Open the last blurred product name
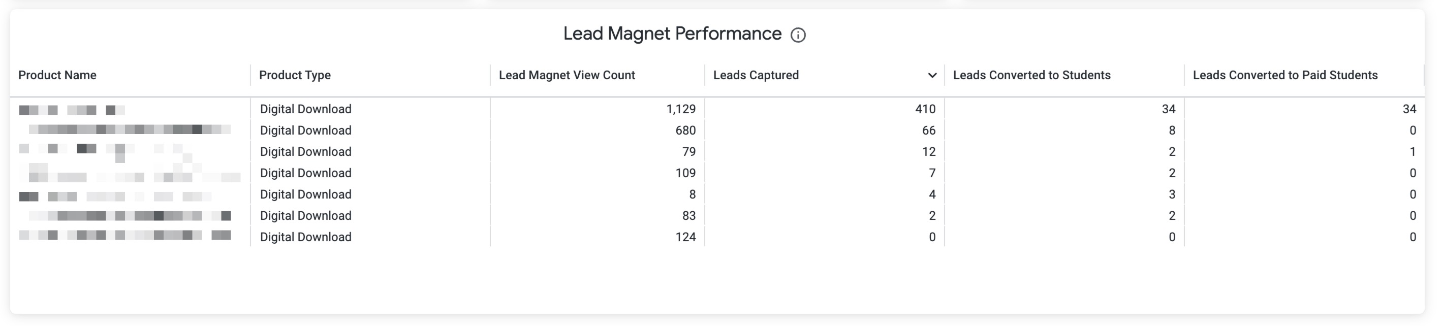The width and height of the screenshot is (1443, 326). pyautogui.click(x=125, y=235)
